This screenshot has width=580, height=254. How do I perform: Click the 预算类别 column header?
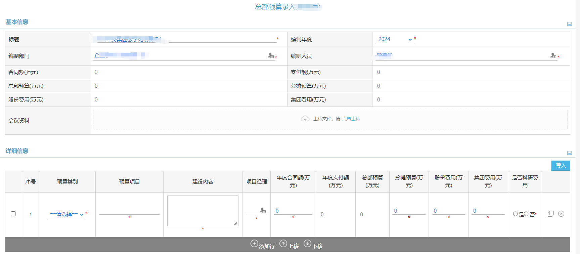click(x=67, y=181)
